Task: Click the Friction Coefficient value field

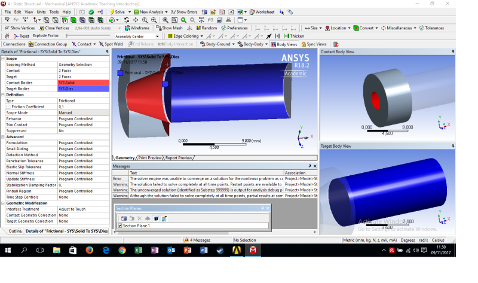Action: [x=83, y=107]
